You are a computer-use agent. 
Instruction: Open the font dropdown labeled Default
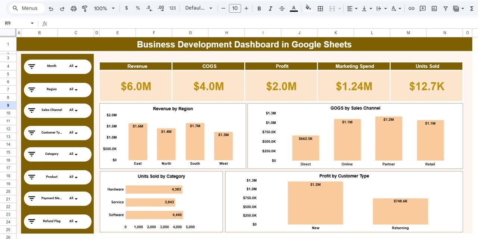tap(199, 8)
